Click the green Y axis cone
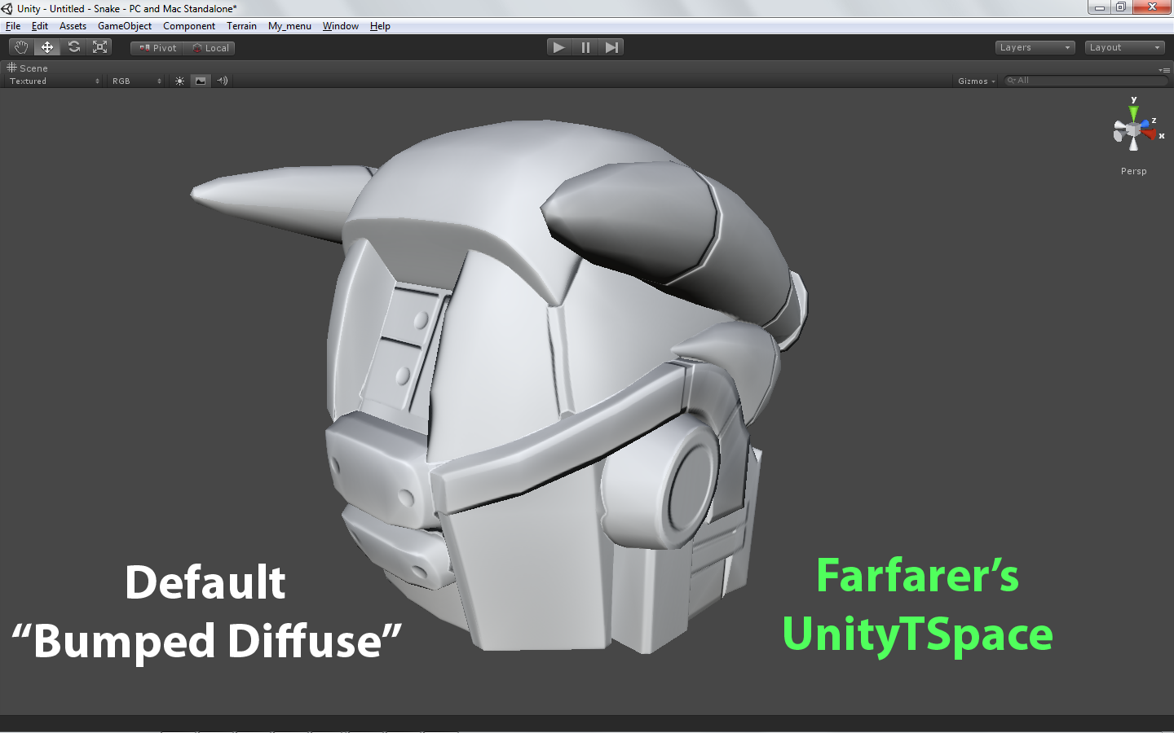This screenshot has width=1174, height=733. point(1133,112)
